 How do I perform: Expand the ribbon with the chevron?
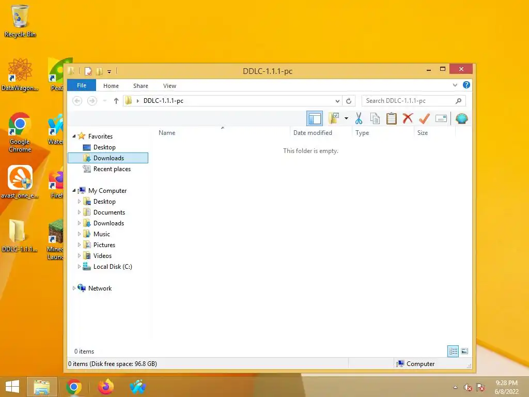tap(455, 85)
